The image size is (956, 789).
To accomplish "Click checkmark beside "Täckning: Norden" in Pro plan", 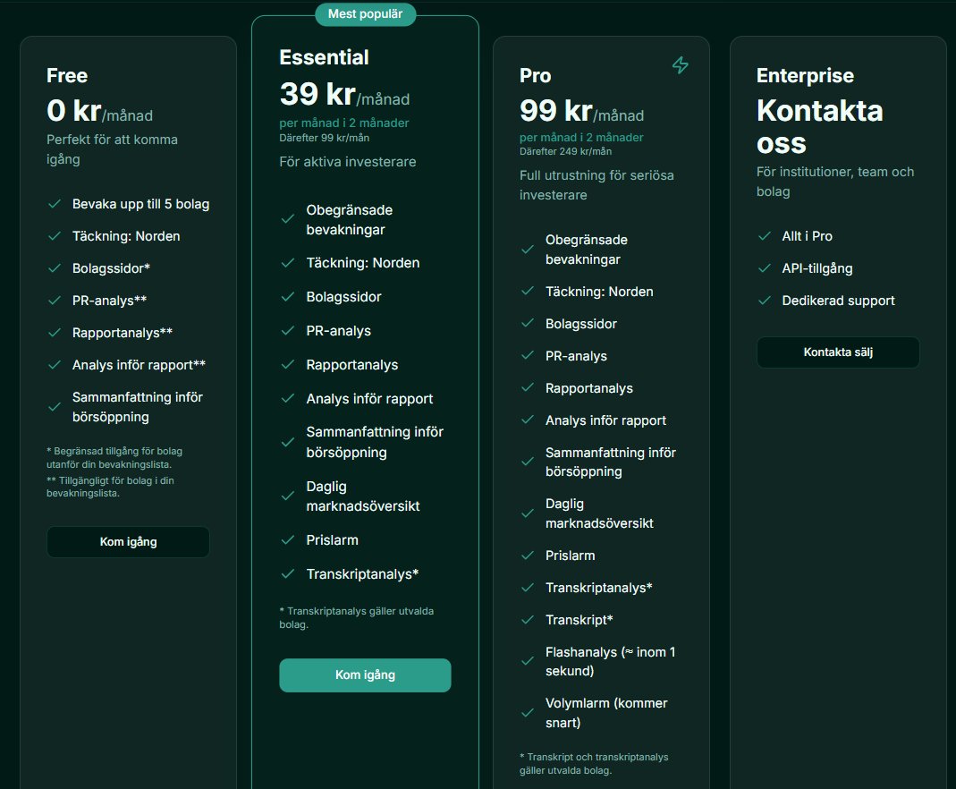I will tap(528, 292).
